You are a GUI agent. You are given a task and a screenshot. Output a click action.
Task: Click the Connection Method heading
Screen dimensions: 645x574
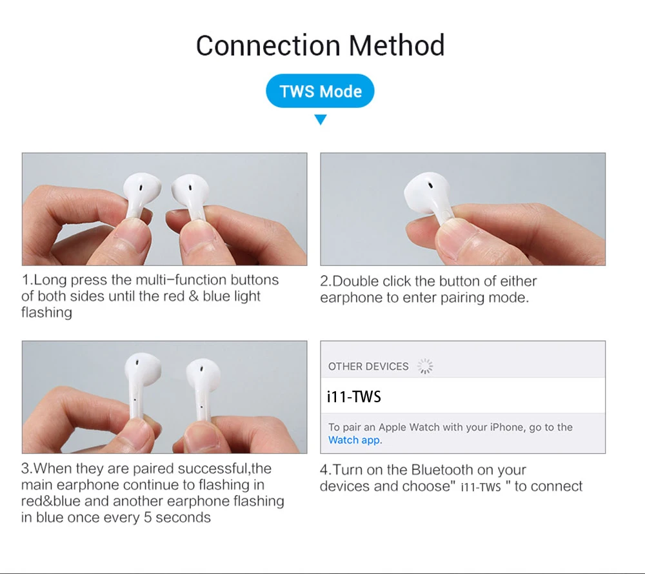point(320,45)
